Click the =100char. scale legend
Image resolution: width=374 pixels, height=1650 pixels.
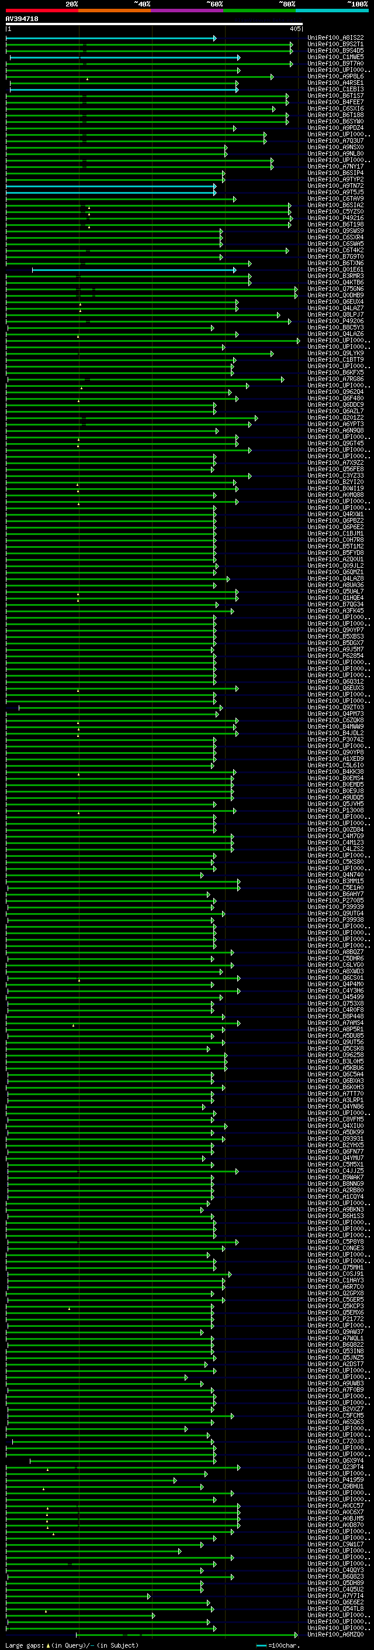point(279,1645)
